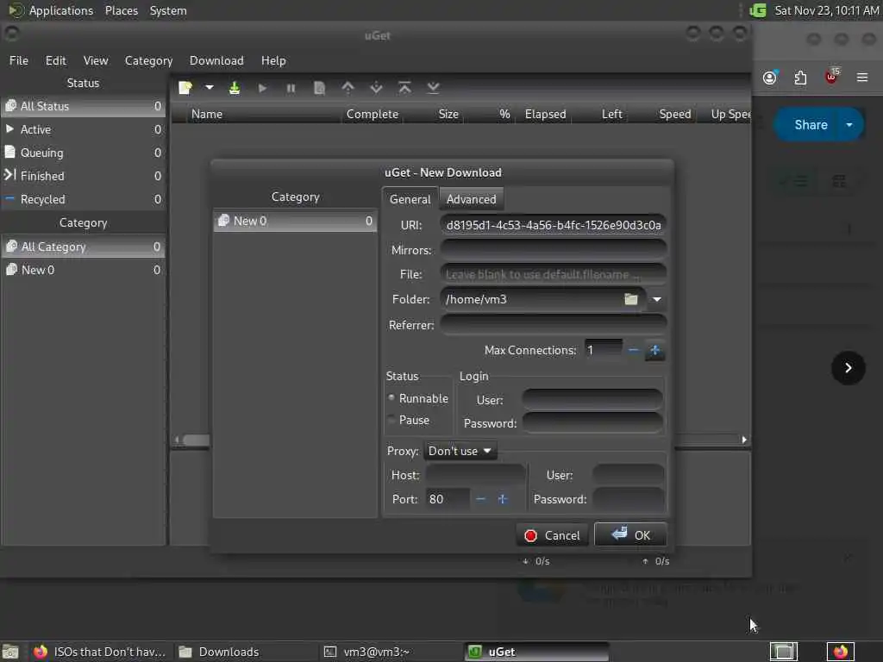Click the horizontal scrollbar thumb in download list
Viewport: 883px width, 662px height.
point(196,440)
